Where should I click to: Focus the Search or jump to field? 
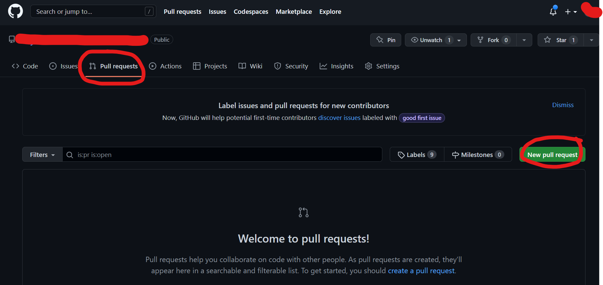coord(93,11)
